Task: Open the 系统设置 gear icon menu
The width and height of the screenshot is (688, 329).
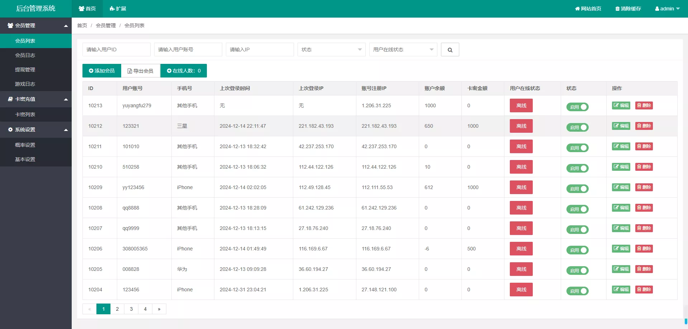Action: [x=10, y=130]
